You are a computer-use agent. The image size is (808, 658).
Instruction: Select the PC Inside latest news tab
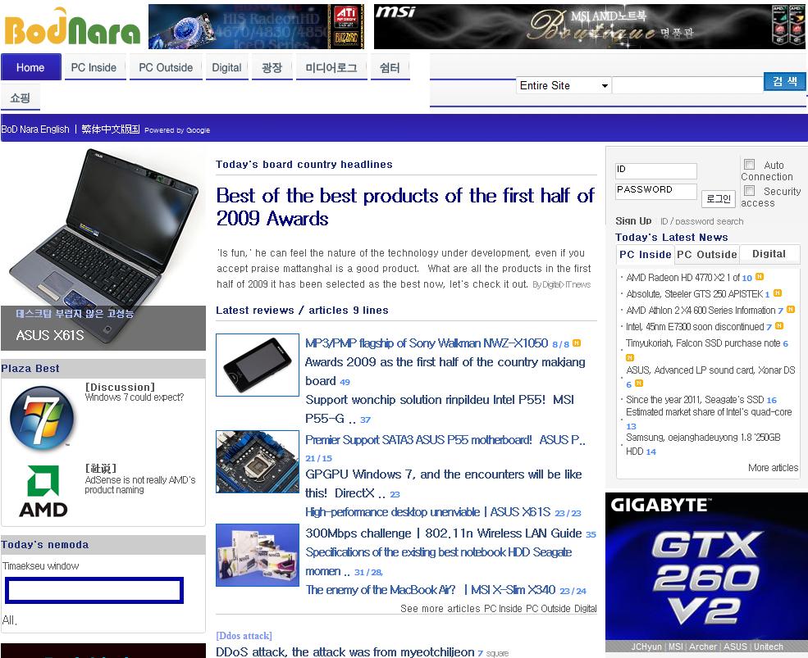coord(645,254)
